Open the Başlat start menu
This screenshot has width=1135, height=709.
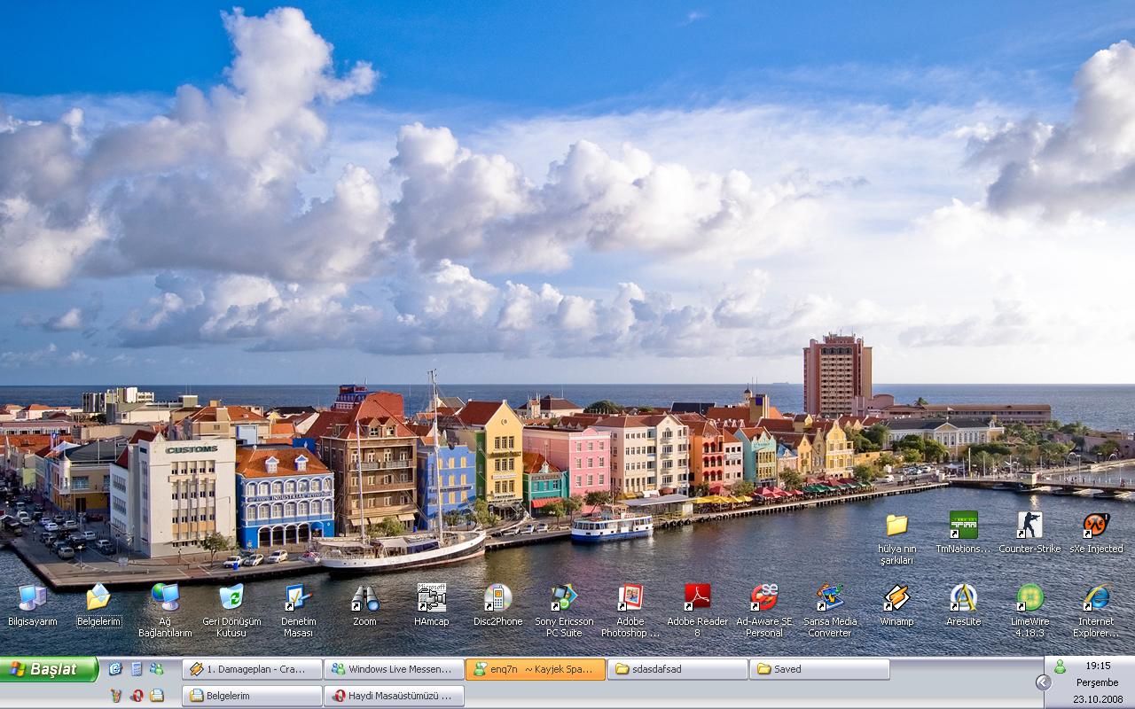[x=49, y=669]
